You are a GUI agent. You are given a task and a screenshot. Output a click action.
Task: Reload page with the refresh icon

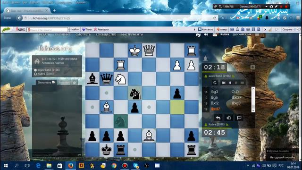pos(215,18)
